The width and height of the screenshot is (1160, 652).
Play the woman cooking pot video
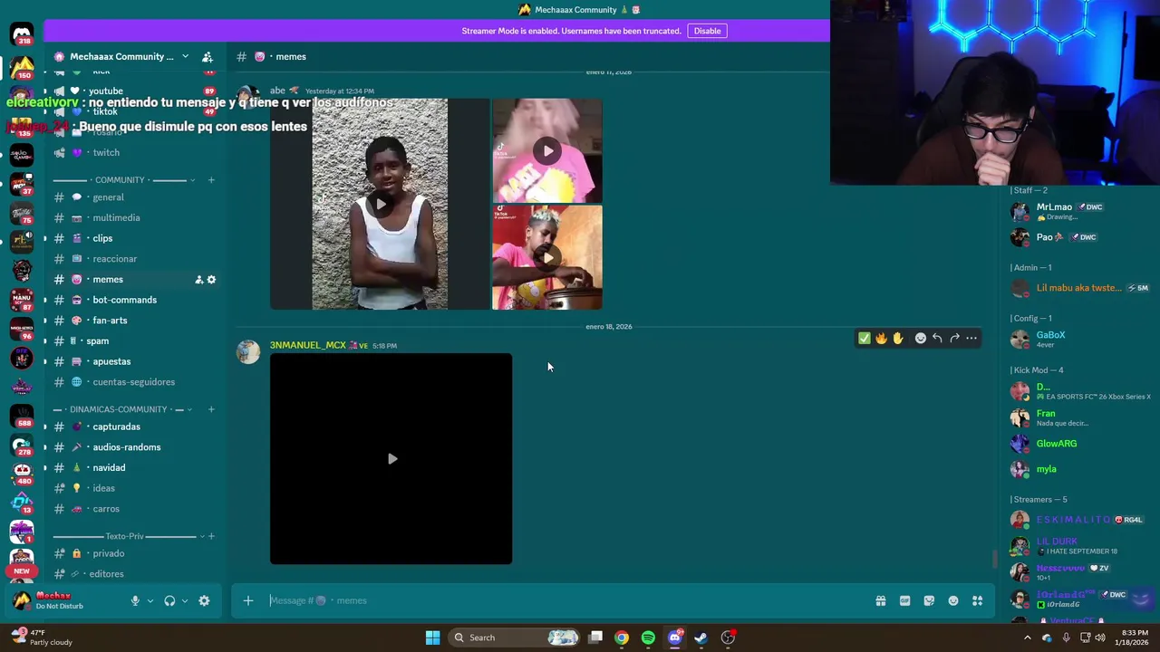coord(547,258)
